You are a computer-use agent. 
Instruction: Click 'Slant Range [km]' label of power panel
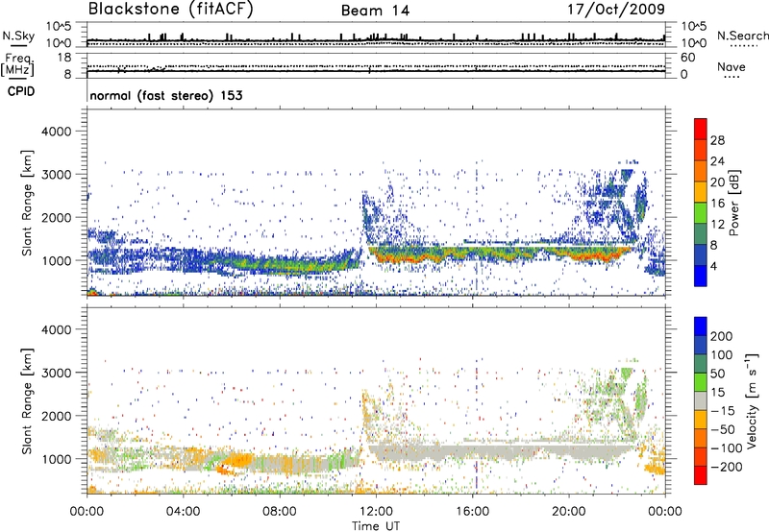click(x=27, y=203)
